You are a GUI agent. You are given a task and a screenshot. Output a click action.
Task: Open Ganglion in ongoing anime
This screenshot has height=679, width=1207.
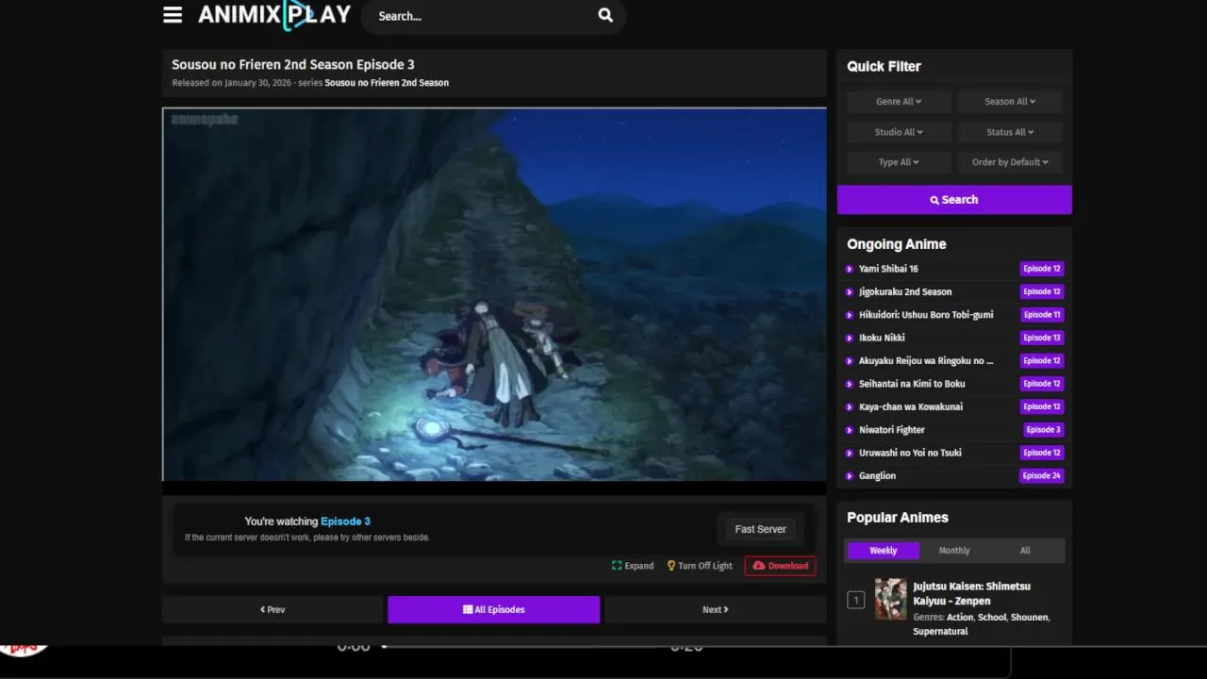tap(877, 476)
